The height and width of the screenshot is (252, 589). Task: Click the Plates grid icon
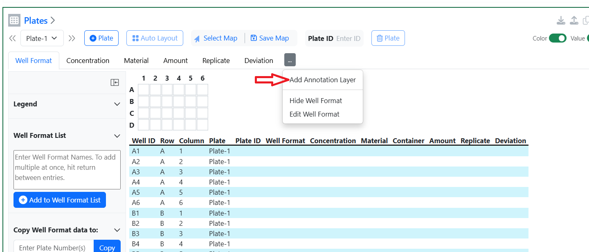click(14, 20)
